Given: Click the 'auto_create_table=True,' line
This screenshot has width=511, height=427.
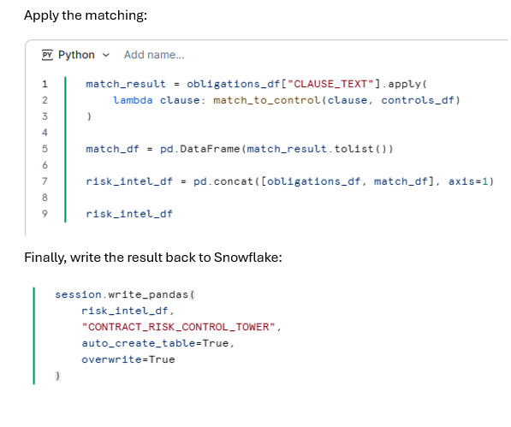Looking at the screenshot, I should (x=158, y=343).
